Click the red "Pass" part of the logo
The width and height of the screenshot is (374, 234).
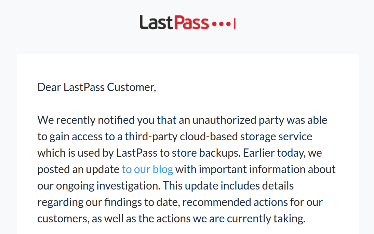click(191, 23)
